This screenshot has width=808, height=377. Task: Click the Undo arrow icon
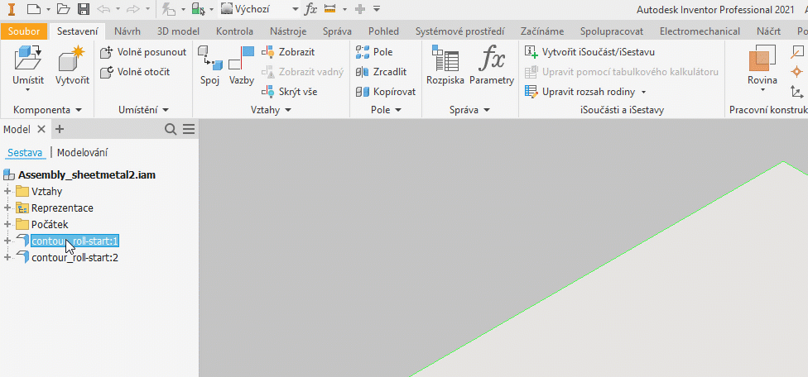tap(104, 9)
